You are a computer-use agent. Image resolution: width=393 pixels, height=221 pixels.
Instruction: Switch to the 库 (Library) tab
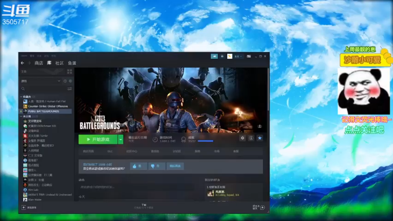click(49, 63)
